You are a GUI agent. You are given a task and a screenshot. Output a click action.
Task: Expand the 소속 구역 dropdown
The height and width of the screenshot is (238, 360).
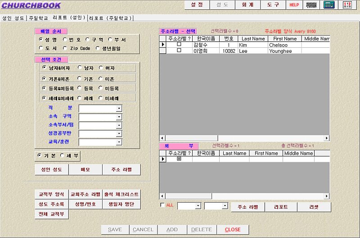(119, 117)
